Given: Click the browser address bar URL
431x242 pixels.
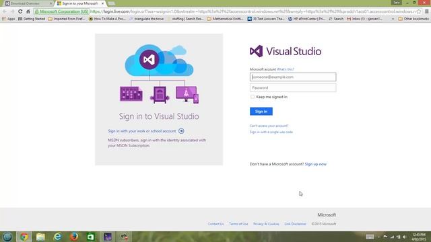Looking at the screenshot, I should [253, 11].
